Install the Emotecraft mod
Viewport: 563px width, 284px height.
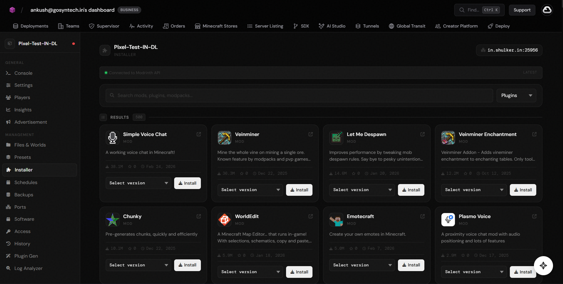tap(411, 265)
